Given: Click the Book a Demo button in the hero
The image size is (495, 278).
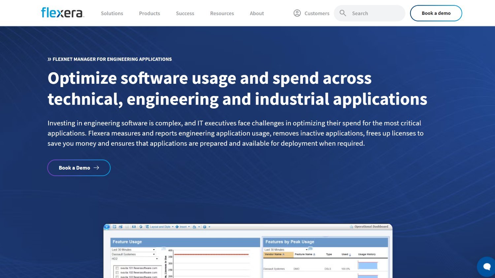Looking at the screenshot, I should coord(79,168).
